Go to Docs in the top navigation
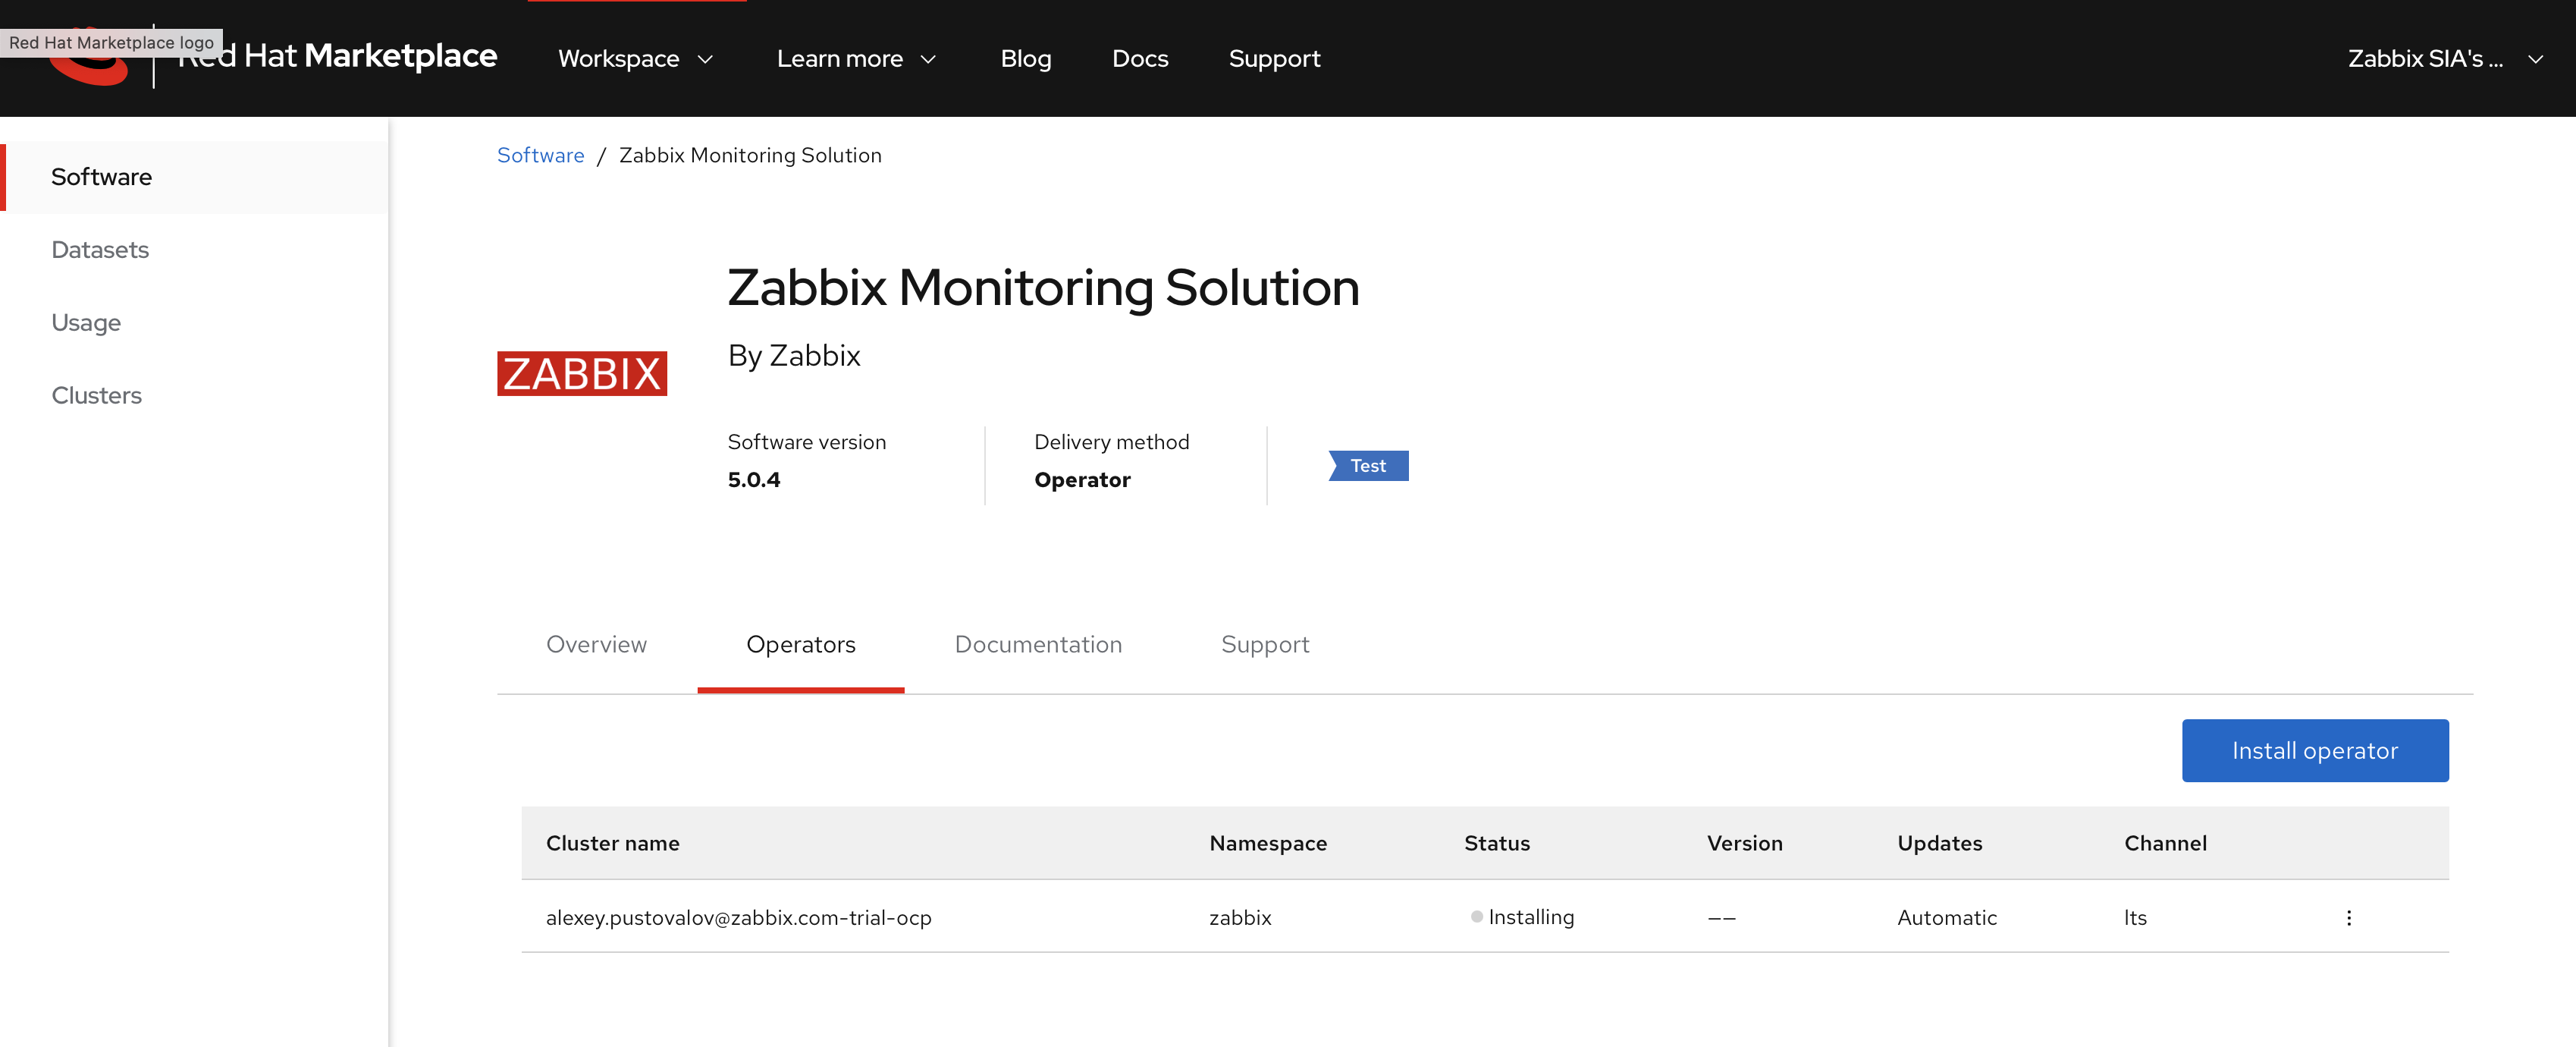 point(1140,59)
